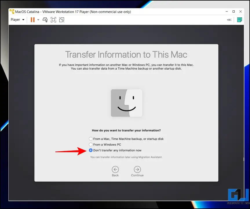Toggle Unity mode icon

tap(61, 20)
